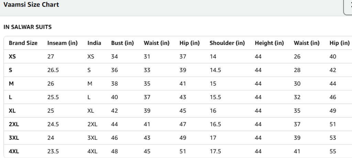Image resolution: width=352 pixels, height=158 pixels.
Task: Select the 48 bust value in 4XL row
Action: [x=114, y=151]
